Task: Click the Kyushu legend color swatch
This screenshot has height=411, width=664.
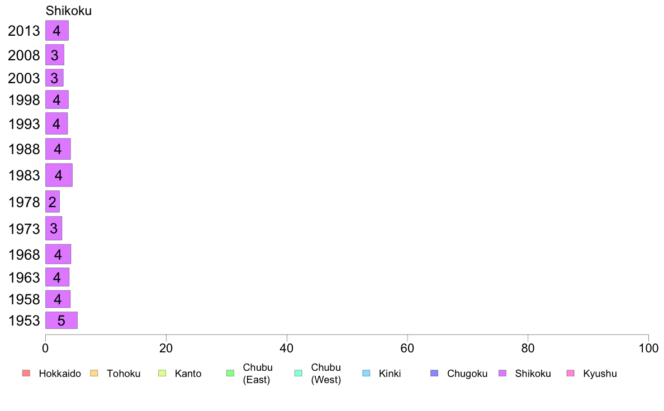Action: (571, 374)
